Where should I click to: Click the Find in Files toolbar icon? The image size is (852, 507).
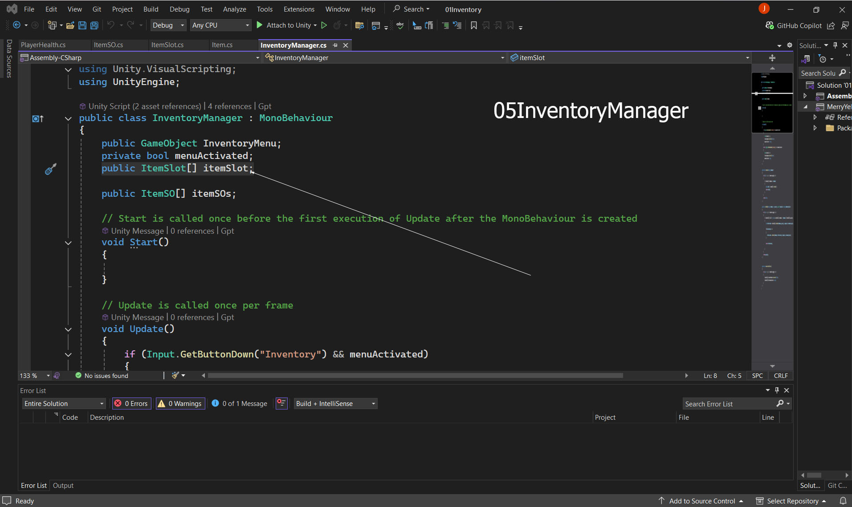point(359,25)
